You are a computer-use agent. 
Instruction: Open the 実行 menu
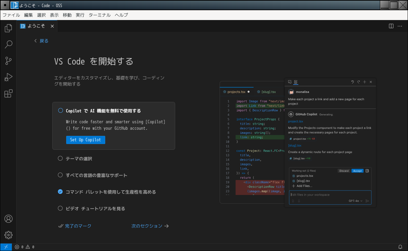pos(80,15)
